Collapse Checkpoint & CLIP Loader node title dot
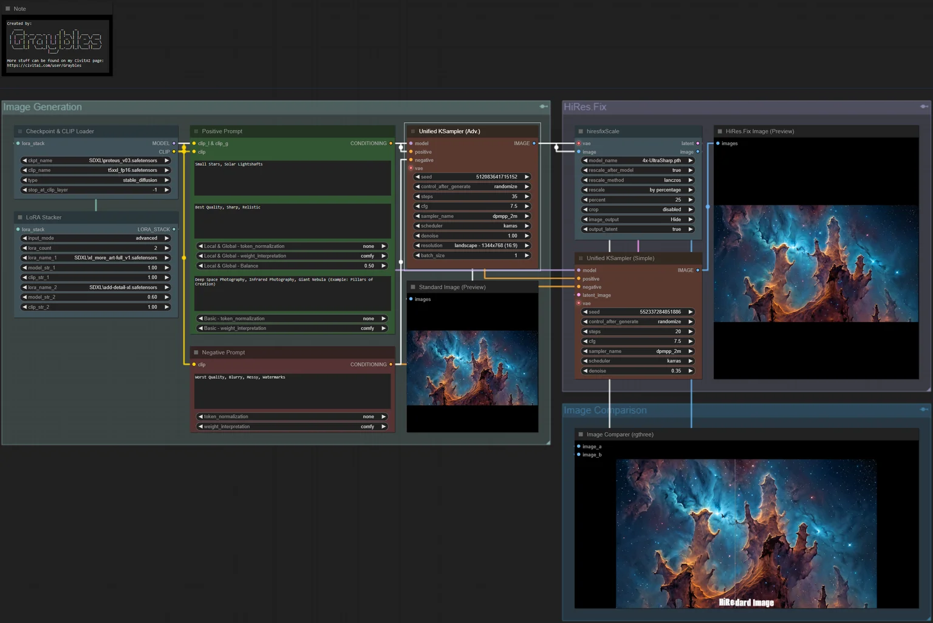This screenshot has width=933, height=623. click(x=20, y=131)
